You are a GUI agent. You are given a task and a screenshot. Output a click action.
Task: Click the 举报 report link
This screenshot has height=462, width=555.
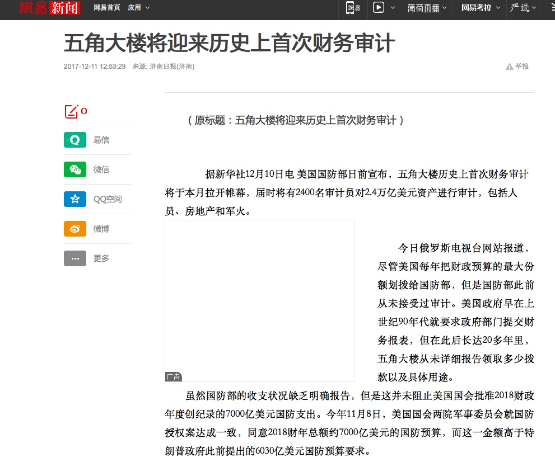522,67
